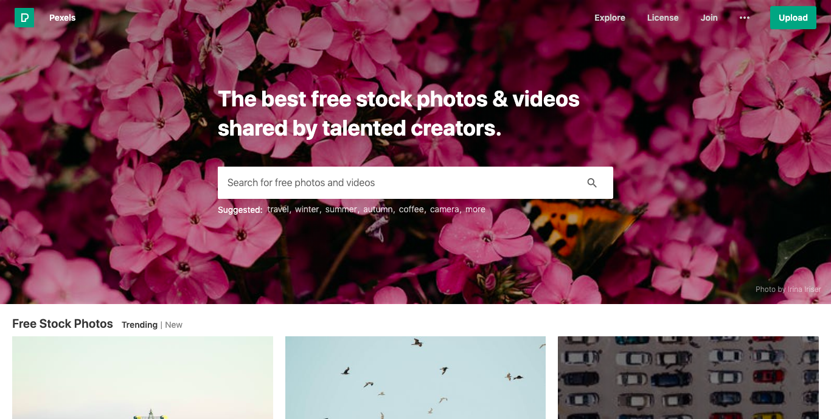Open the flying birds photo thumbnail
The height and width of the screenshot is (419, 831).
point(415,378)
